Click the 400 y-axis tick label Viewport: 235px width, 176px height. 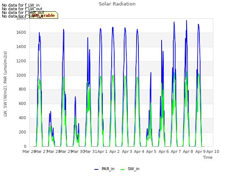[22, 118]
